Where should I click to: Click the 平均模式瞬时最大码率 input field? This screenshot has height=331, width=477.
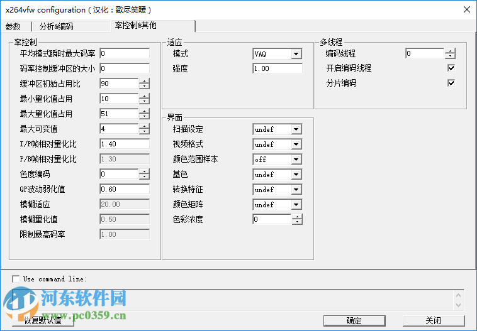125,53
